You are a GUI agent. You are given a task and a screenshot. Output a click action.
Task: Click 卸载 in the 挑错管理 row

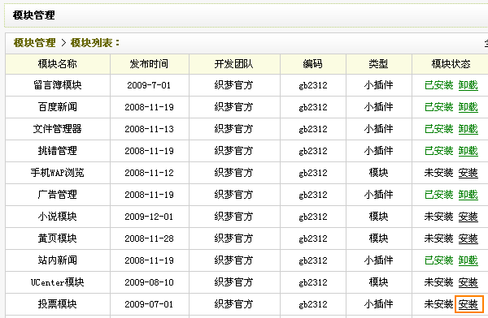(x=468, y=151)
